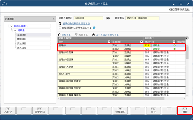Open the 勘定科目 column filter dropdown
The width and height of the screenshot is (193, 120).
174,42
